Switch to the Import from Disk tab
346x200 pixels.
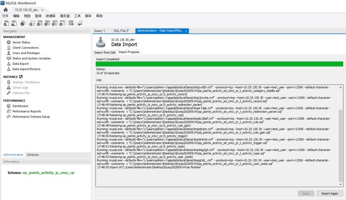(x=105, y=53)
